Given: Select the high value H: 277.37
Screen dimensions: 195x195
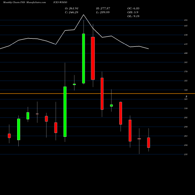Looking at the screenshot, I should click(x=103, y=9).
